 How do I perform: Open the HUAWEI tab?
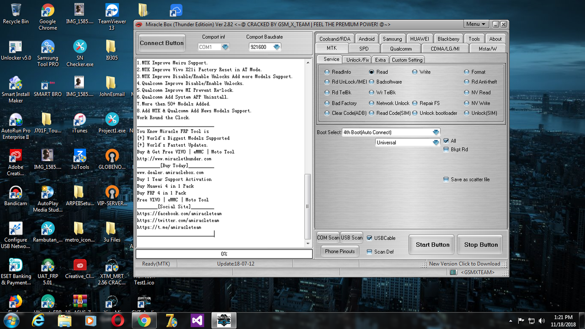click(x=419, y=39)
